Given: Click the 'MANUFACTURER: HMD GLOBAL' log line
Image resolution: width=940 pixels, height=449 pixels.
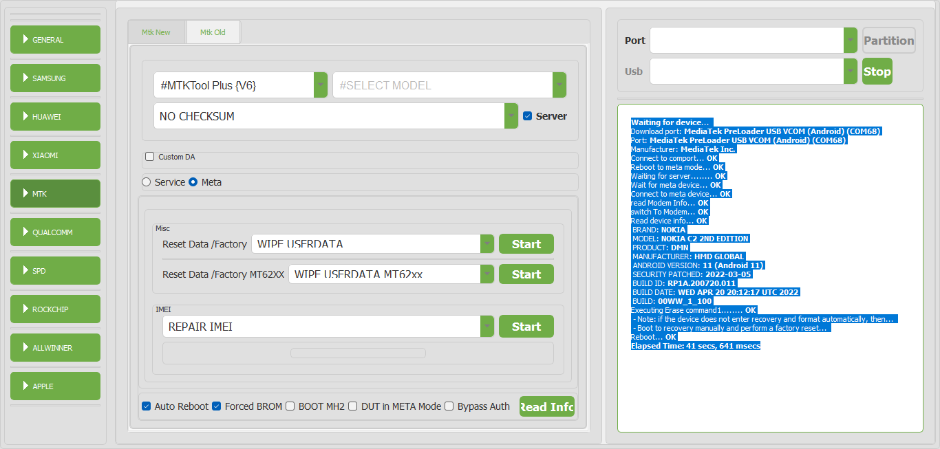Looking at the screenshot, I should tap(689, 256).
